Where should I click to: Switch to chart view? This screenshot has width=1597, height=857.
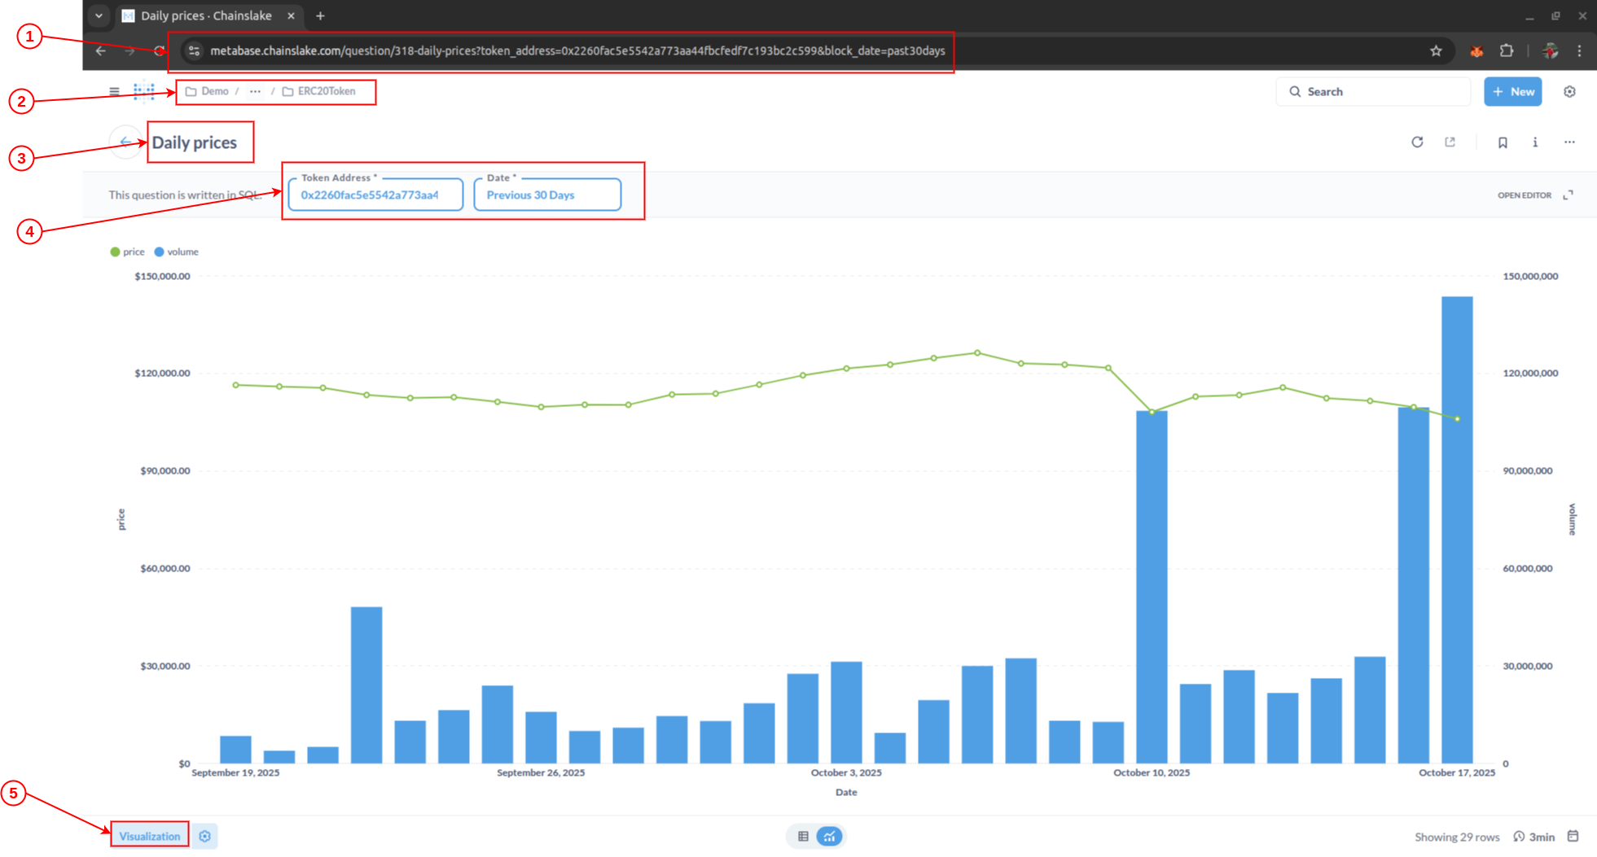(829, 836)
